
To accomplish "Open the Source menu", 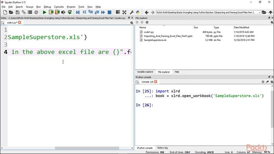I will point(30,7).
